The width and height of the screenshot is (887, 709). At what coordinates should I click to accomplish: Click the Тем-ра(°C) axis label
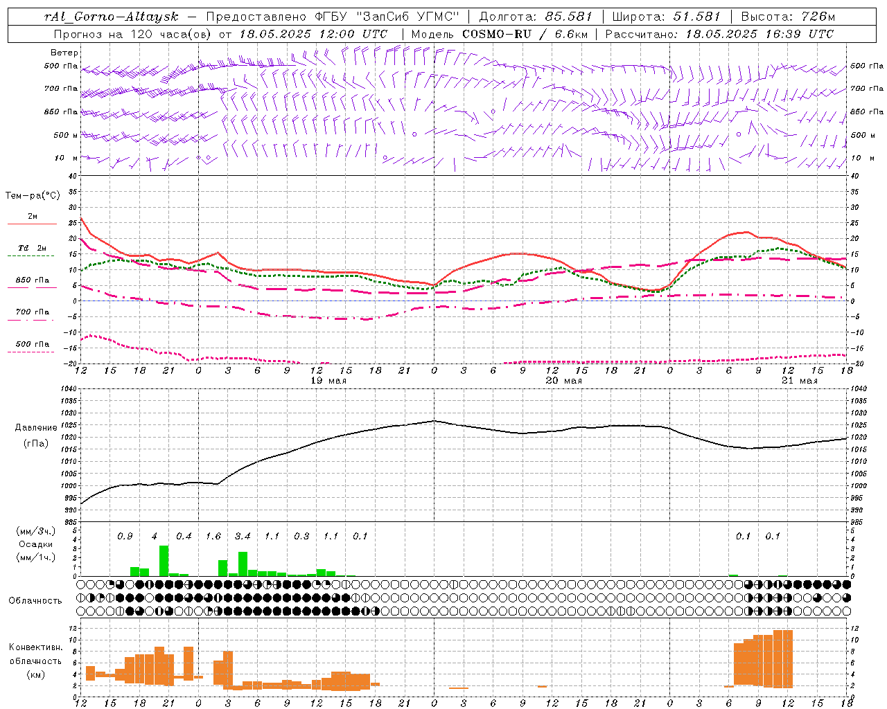pyautogui.click(x=33, y=196)
